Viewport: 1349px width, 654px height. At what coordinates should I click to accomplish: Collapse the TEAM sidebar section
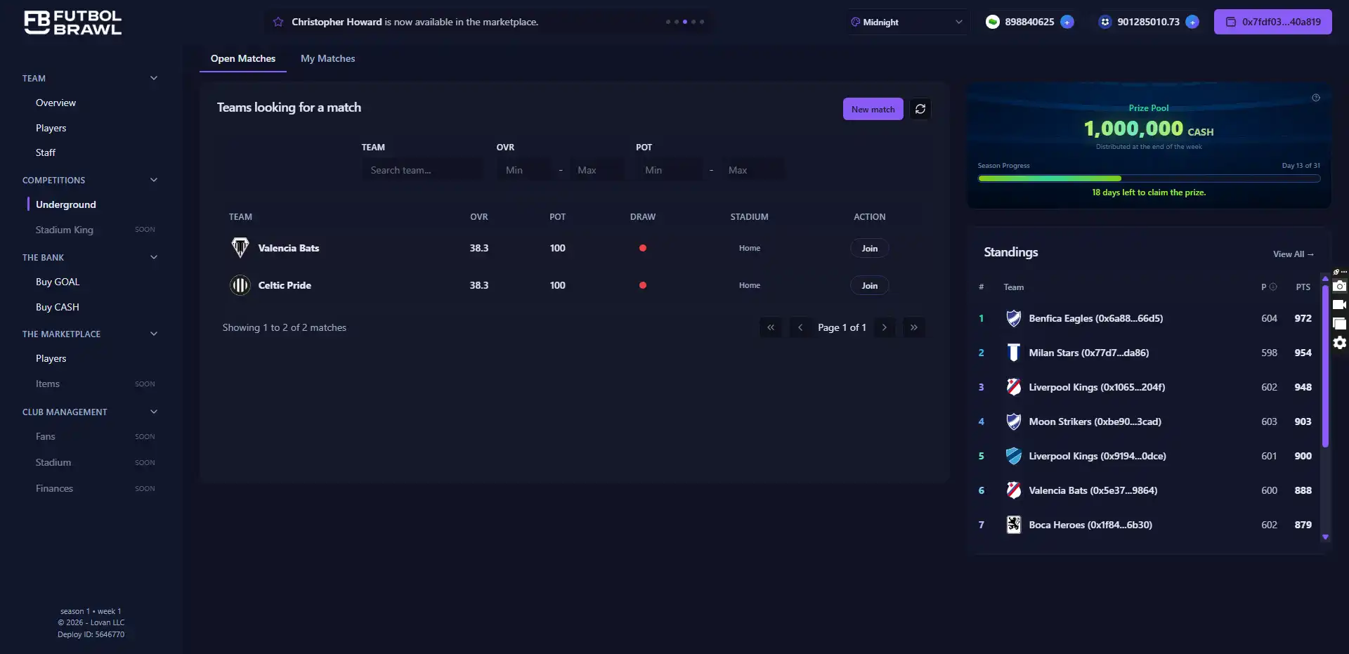pos(154,78)
